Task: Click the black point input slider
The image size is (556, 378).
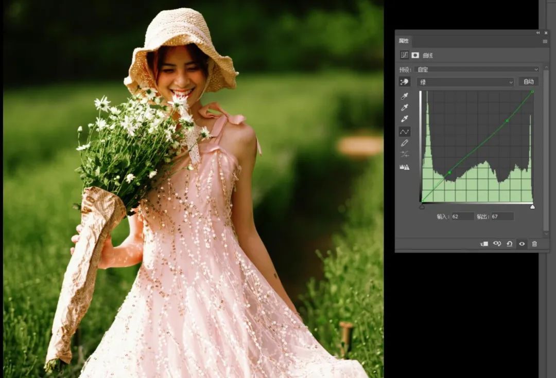Action: click(422, 207)
